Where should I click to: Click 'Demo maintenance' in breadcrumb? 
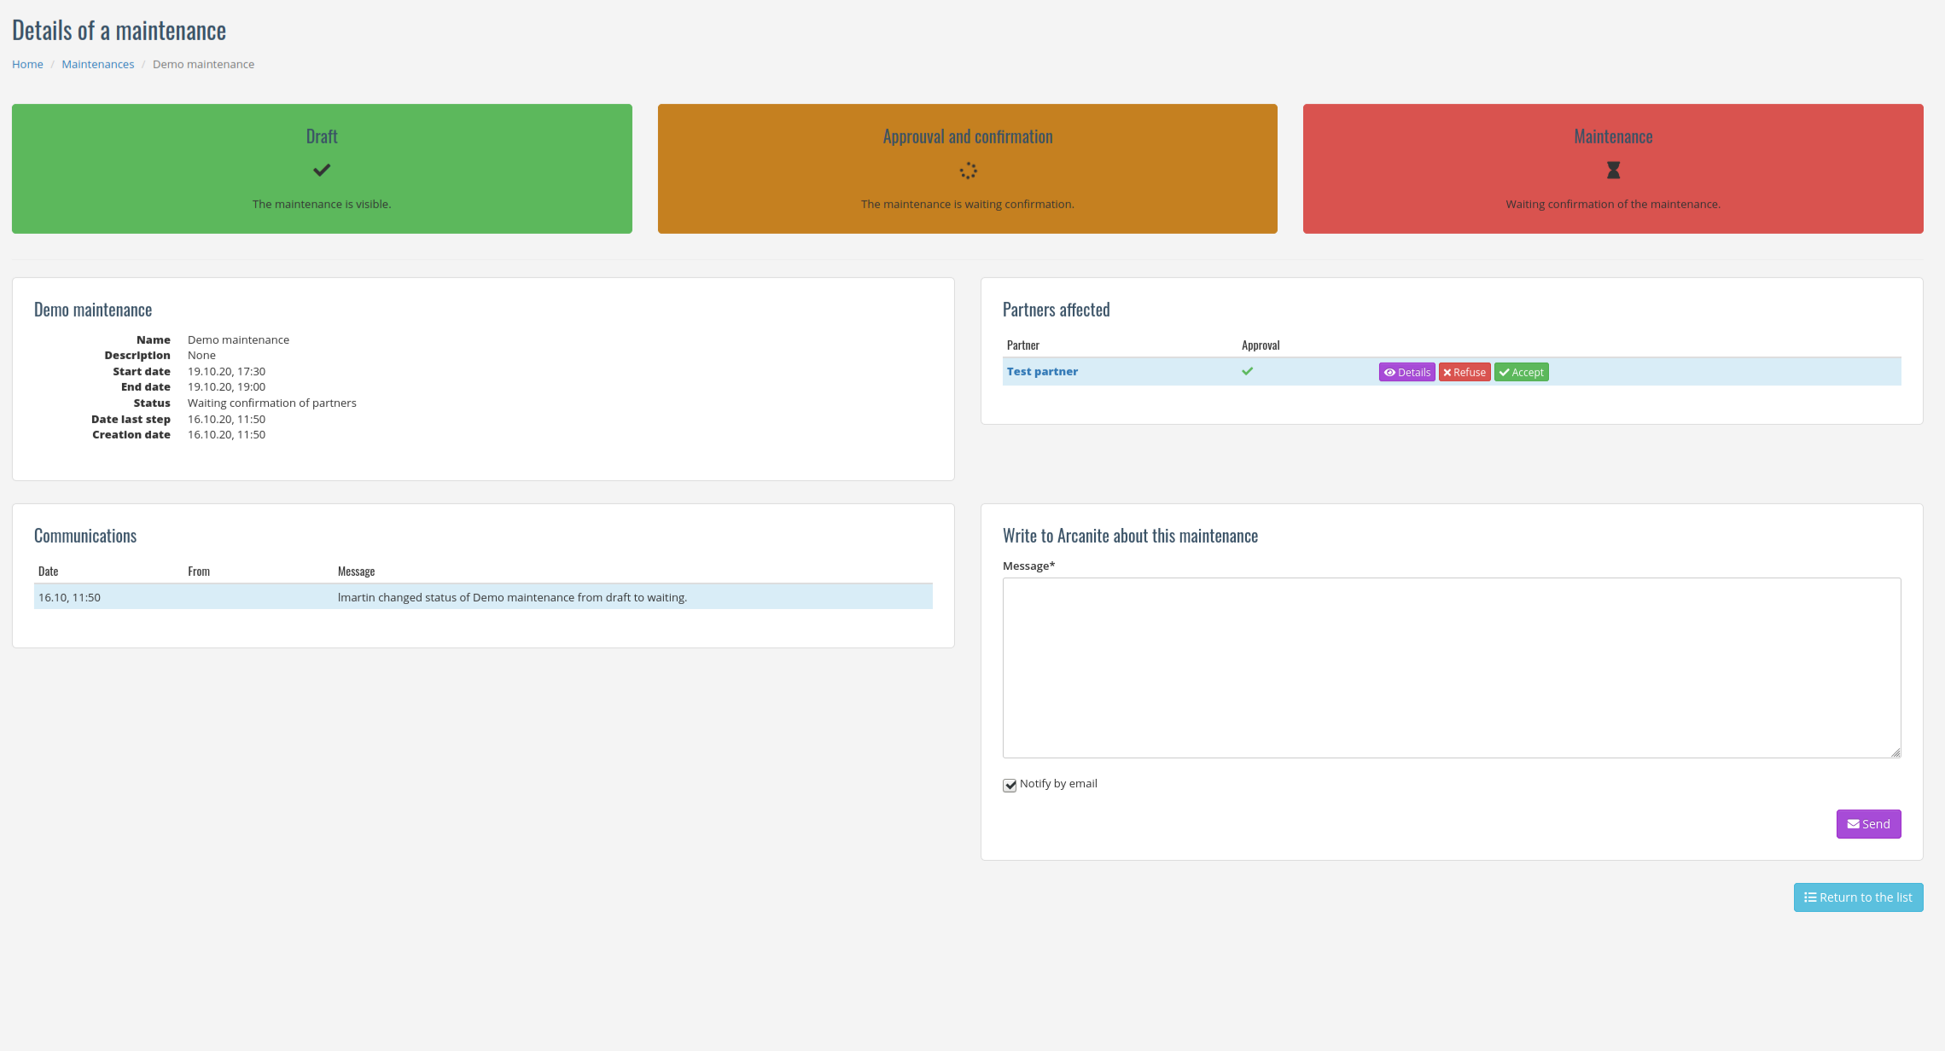(x=203, y=64)
